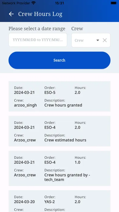This screenshot has width=119, height=212.
Task: Clear the Crew selection with X icon
Action: 105,40
